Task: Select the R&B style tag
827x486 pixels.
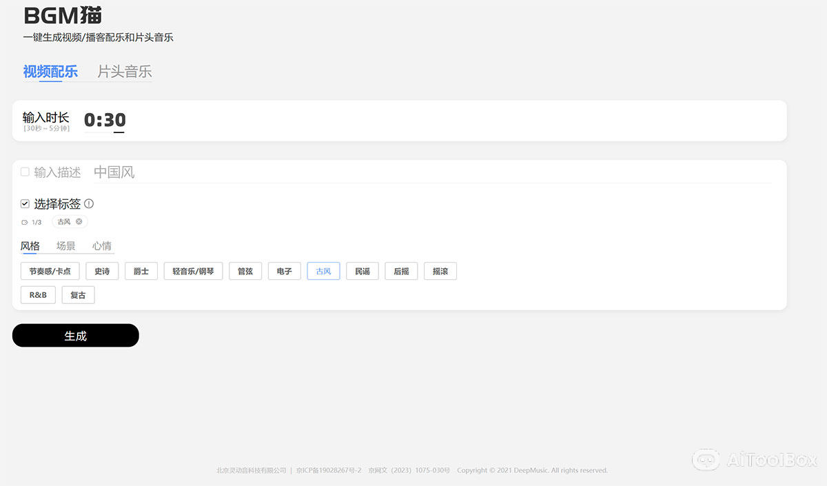Action: [x=38, y=295]
